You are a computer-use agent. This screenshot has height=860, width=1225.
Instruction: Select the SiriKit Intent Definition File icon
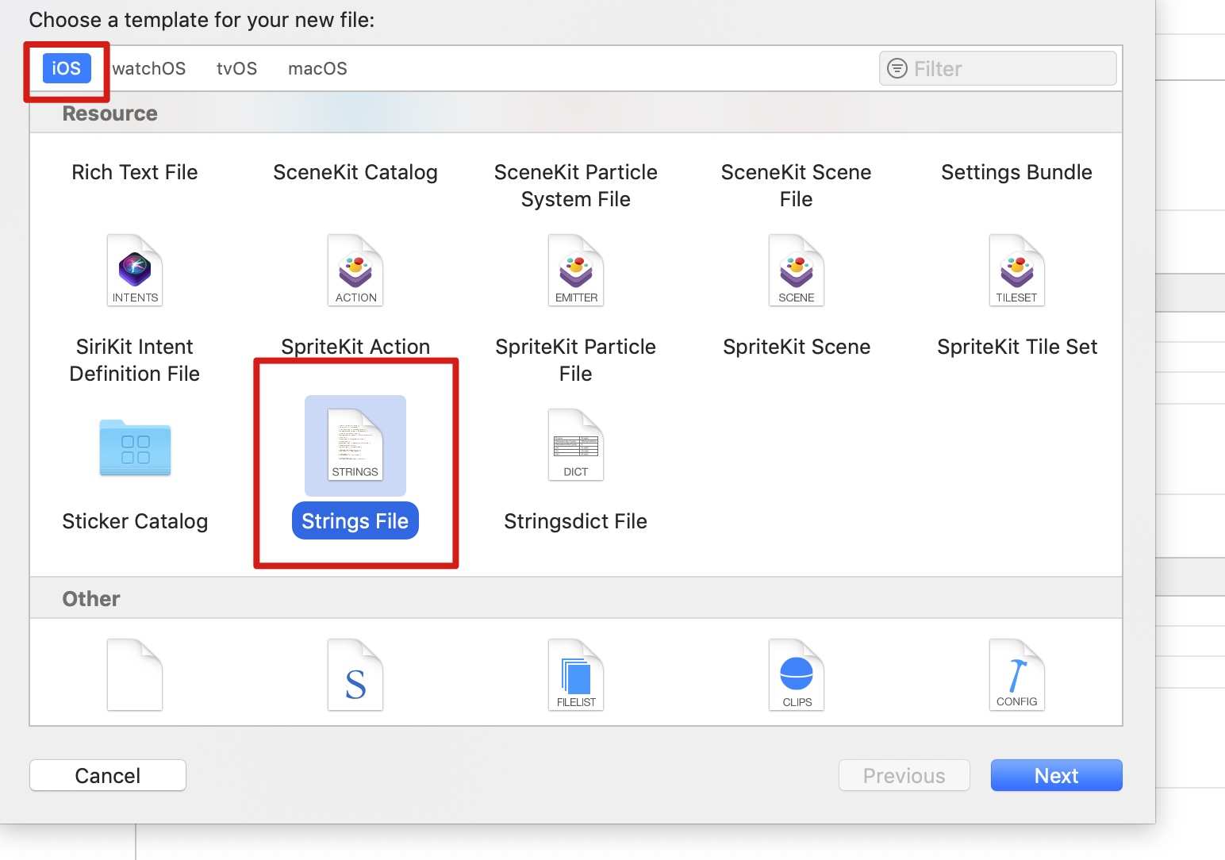click(135, 271)
